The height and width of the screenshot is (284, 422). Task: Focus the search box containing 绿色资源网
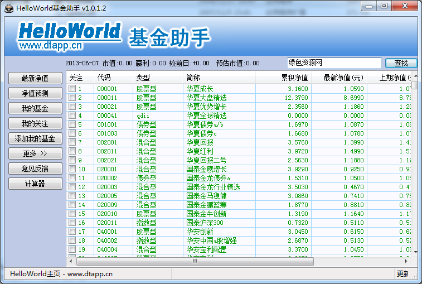333,63
